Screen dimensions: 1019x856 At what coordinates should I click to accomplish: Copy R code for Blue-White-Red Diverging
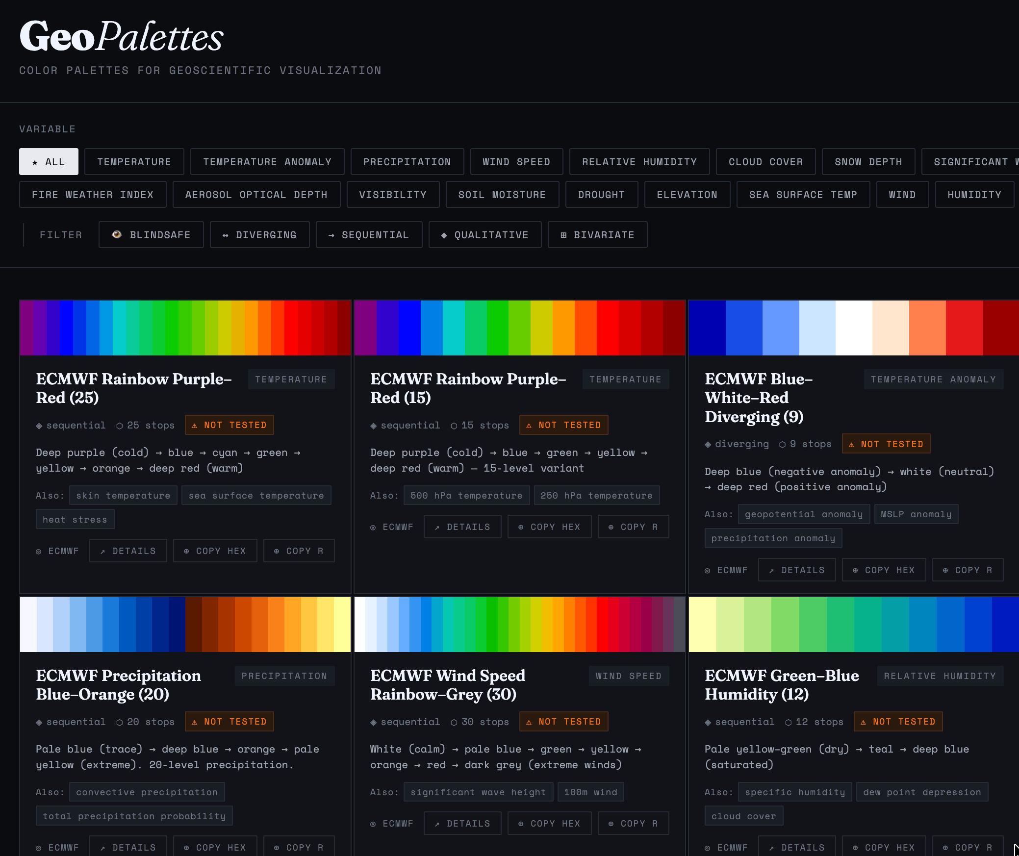point(968,570)
